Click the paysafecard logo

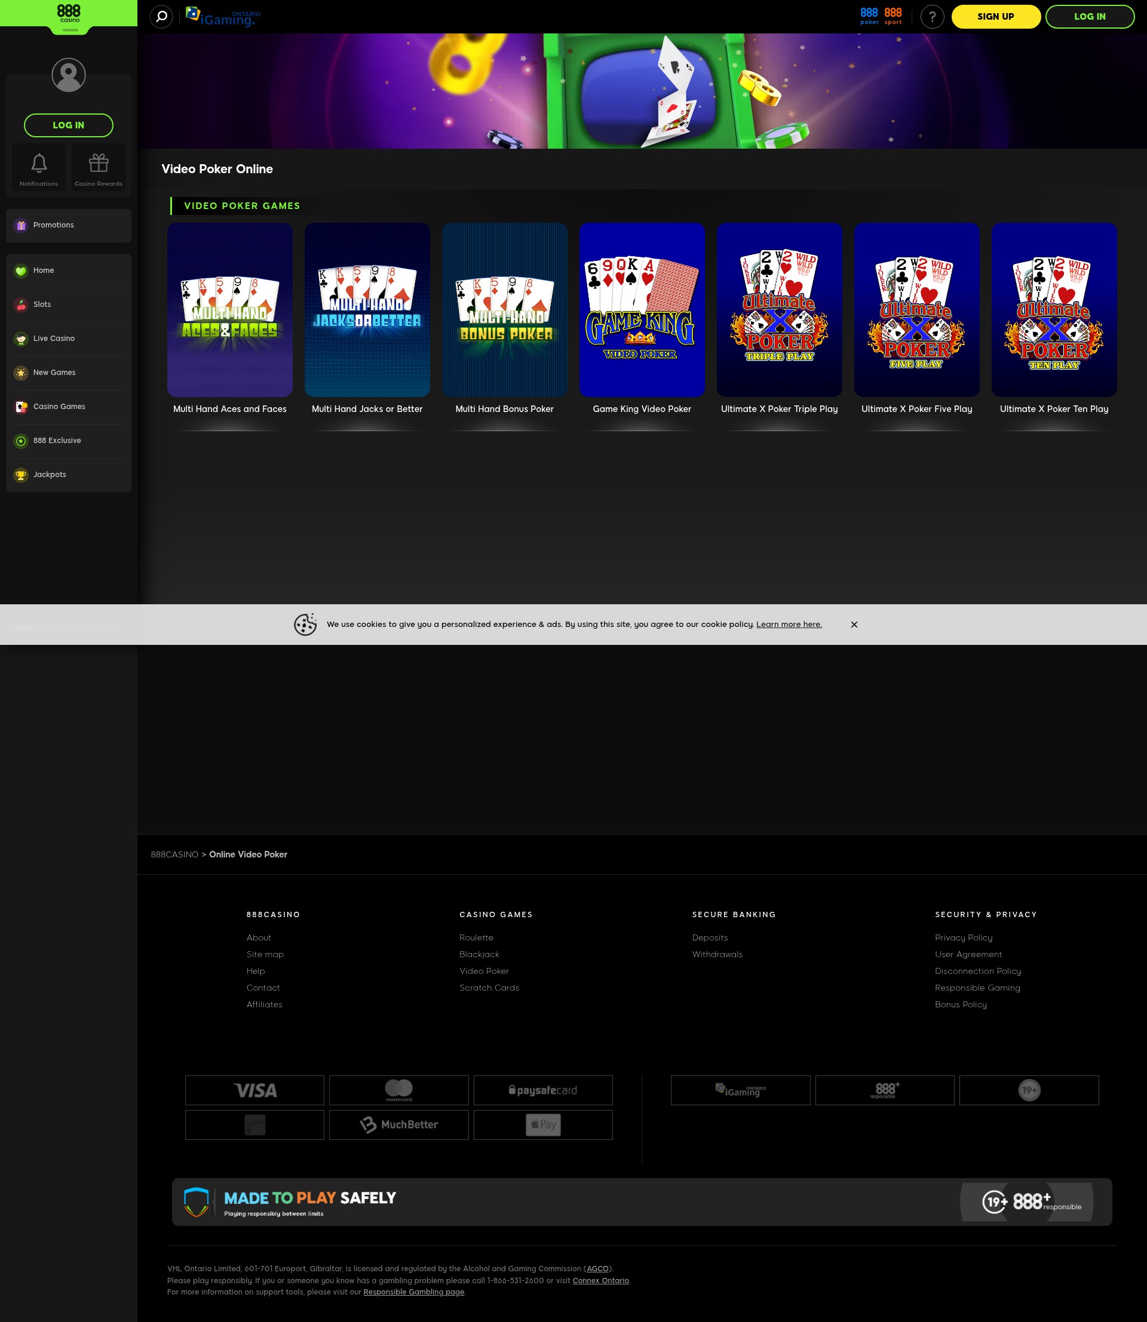click(543, 1090)
